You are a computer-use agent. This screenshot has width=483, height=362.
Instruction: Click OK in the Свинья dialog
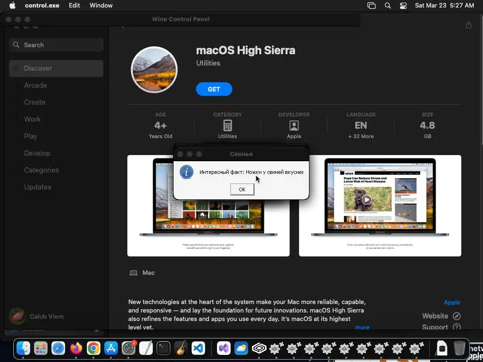pyautogui.click(x=242, y=189)
